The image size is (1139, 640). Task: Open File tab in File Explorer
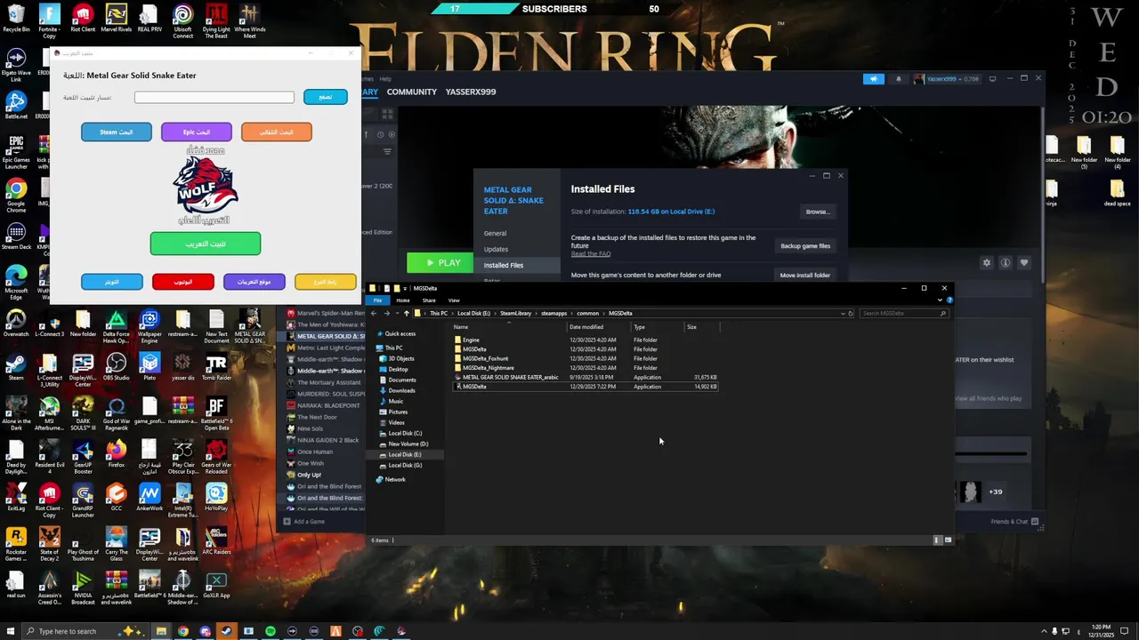point(377,300)
